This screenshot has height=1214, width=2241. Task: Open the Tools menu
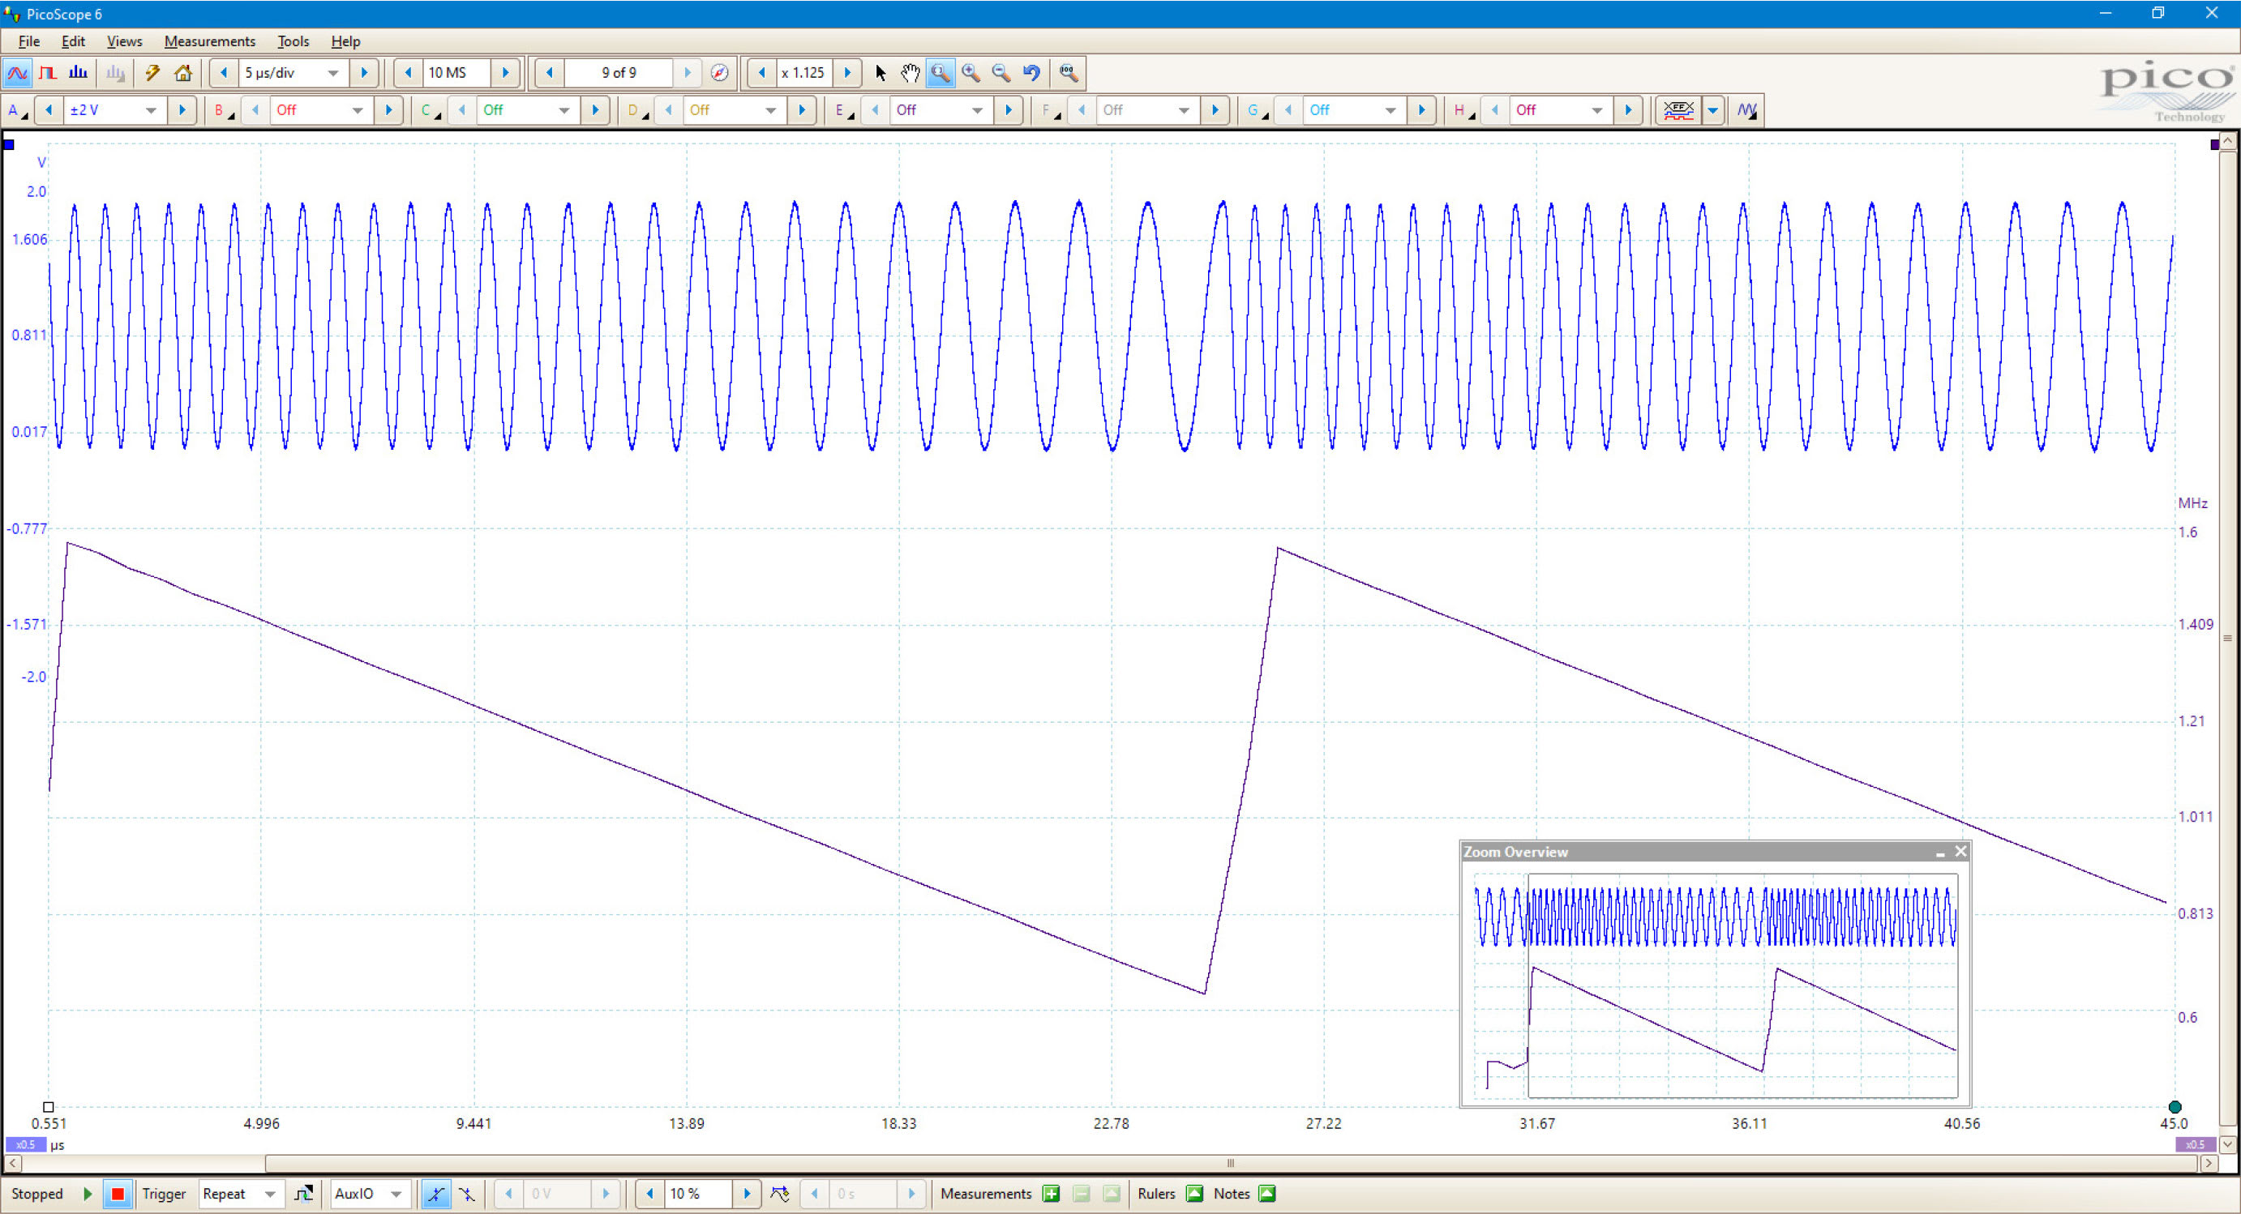click(x=294, y=41)
